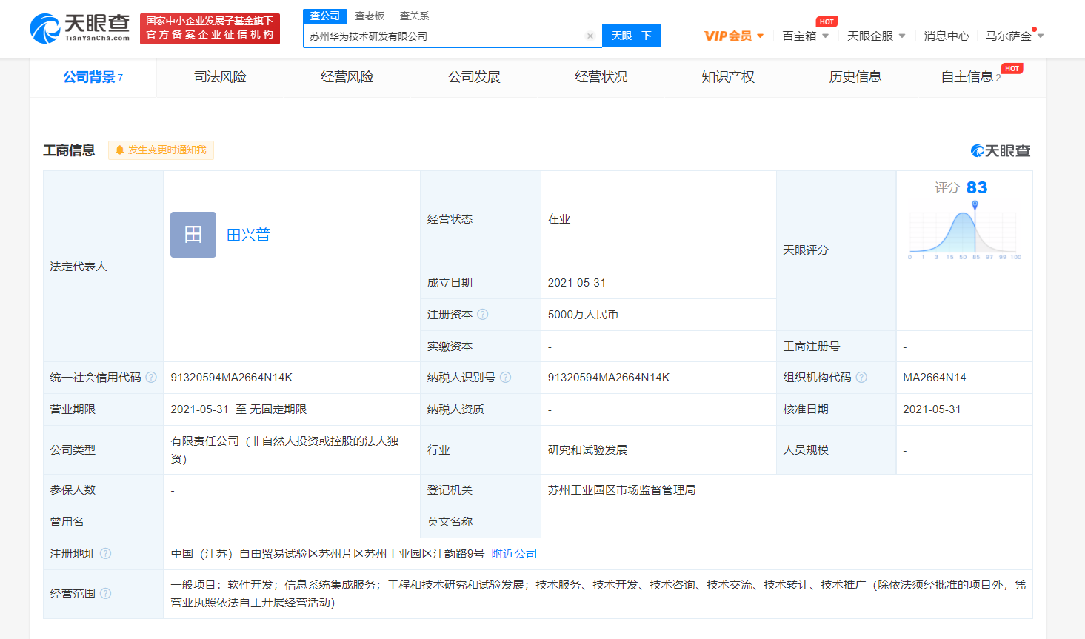Click the help icon next to 统一社会信用代码
This screenshot has width=1085, height=639.
pyautogui.click(x=151, y=378)
